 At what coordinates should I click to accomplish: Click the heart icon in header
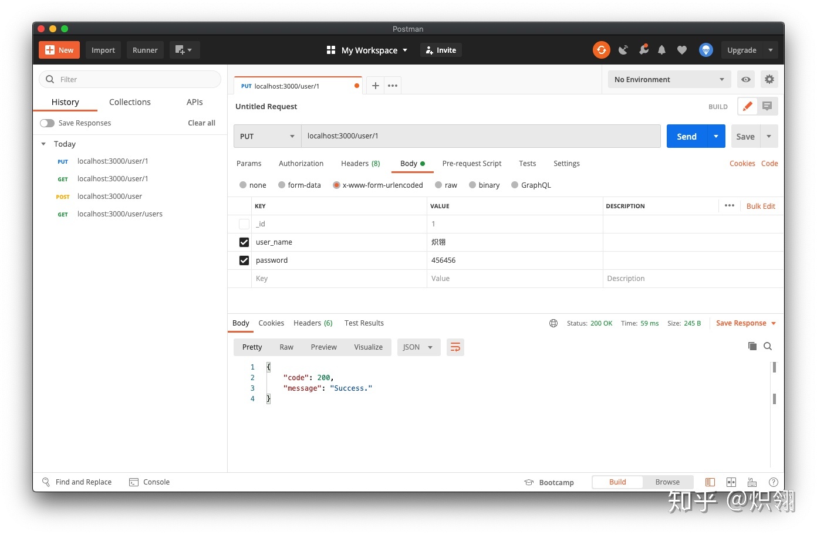tap(681, 50)
